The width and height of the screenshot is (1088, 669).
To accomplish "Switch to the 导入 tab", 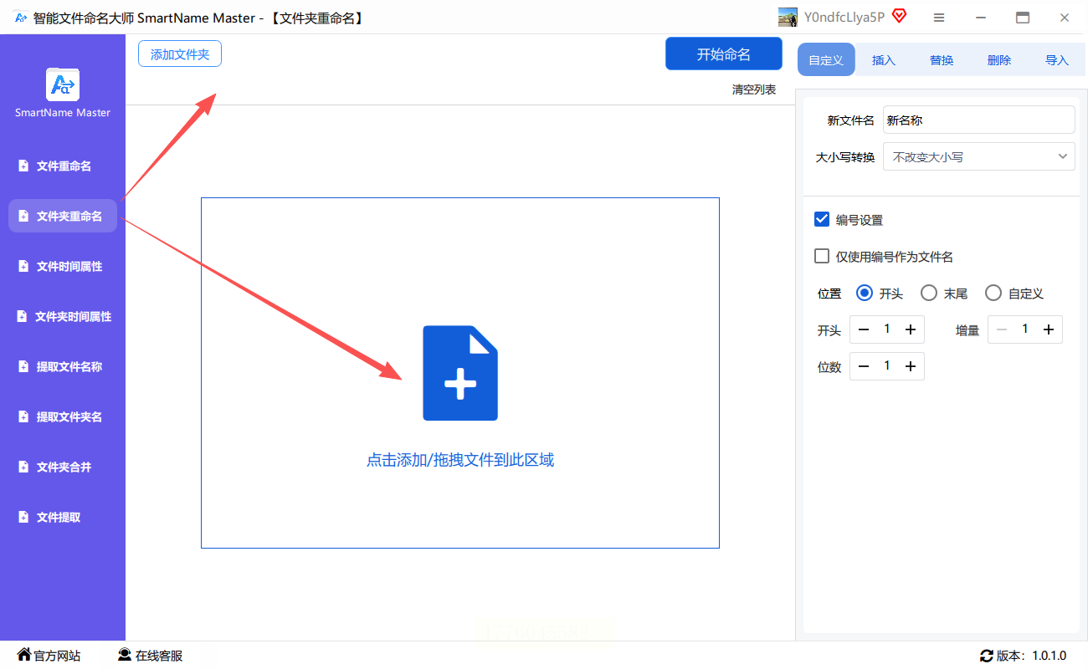I will coord(1057,59).
